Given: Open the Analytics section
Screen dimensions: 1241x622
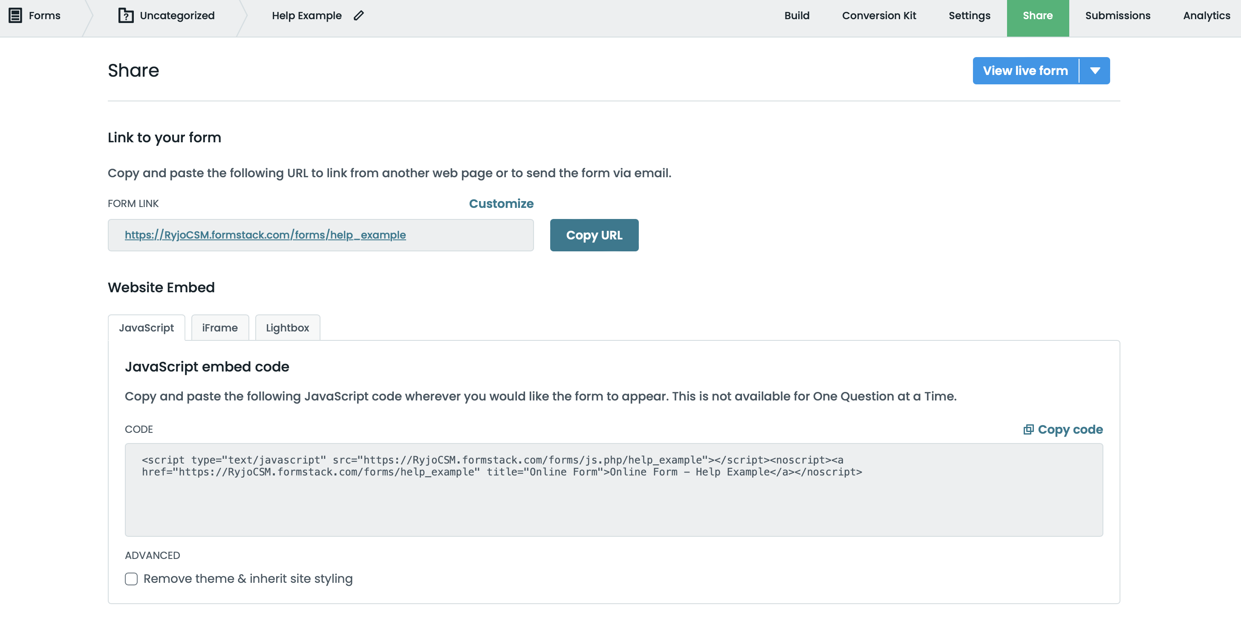Looking at the screenshot, I should click(1206, 15).
